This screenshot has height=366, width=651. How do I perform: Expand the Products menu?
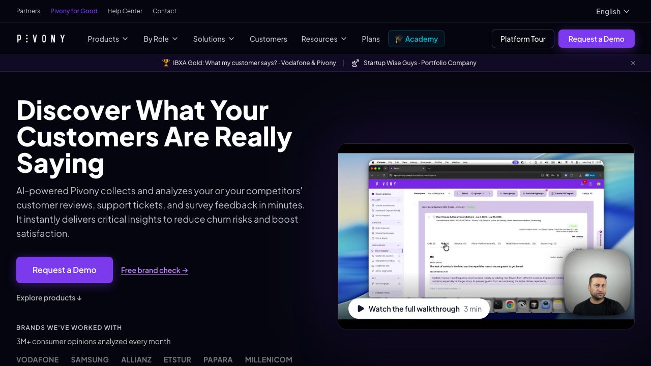[108, 39]
